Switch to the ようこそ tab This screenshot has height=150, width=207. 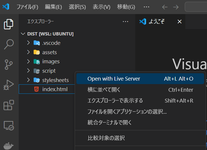coord(160,21)
